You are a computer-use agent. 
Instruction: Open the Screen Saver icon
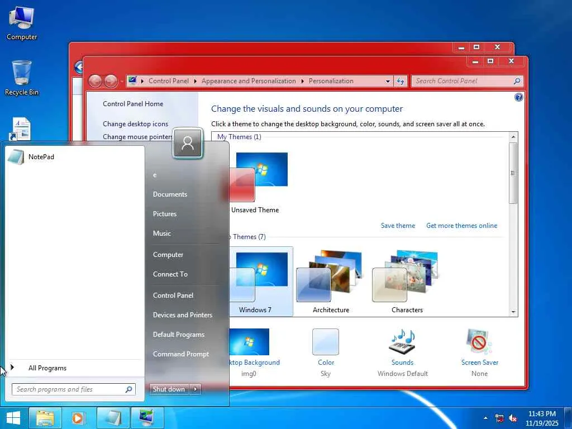point(479,341)
